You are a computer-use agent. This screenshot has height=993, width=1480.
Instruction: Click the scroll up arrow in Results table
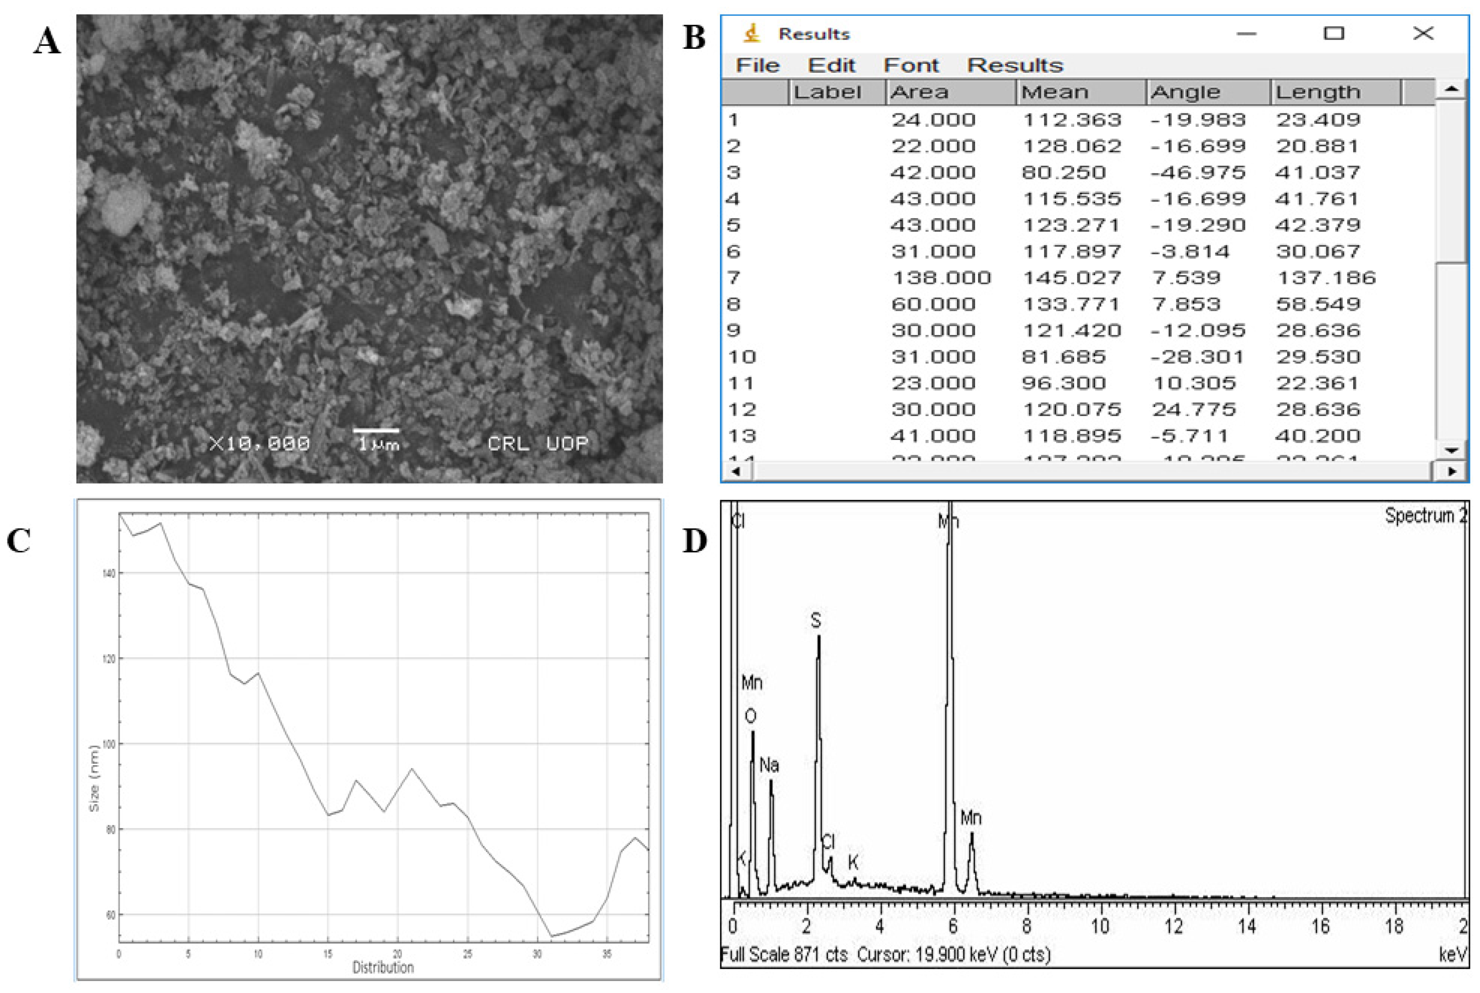(1451, 89)
